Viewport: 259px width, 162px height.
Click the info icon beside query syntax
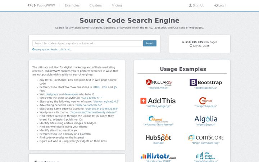coord(33,49)
